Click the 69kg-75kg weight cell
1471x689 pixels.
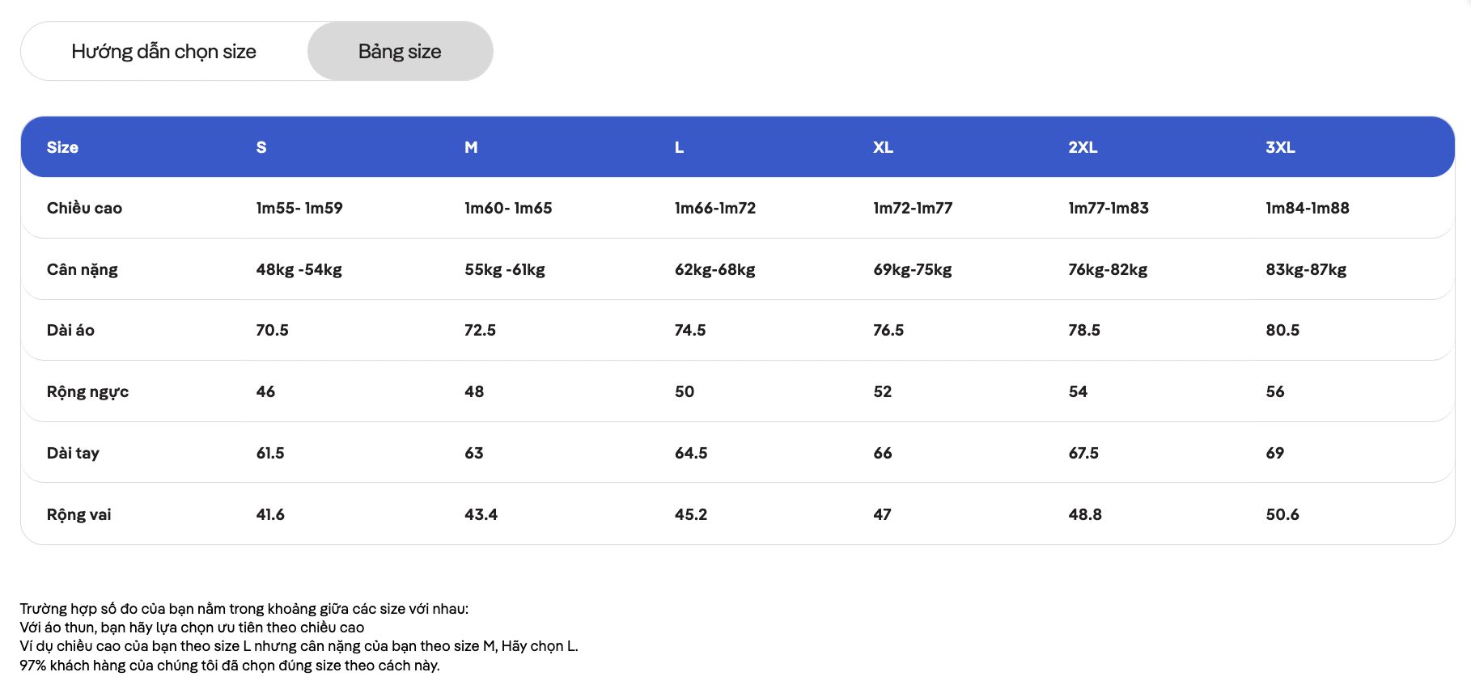point(913,270)
